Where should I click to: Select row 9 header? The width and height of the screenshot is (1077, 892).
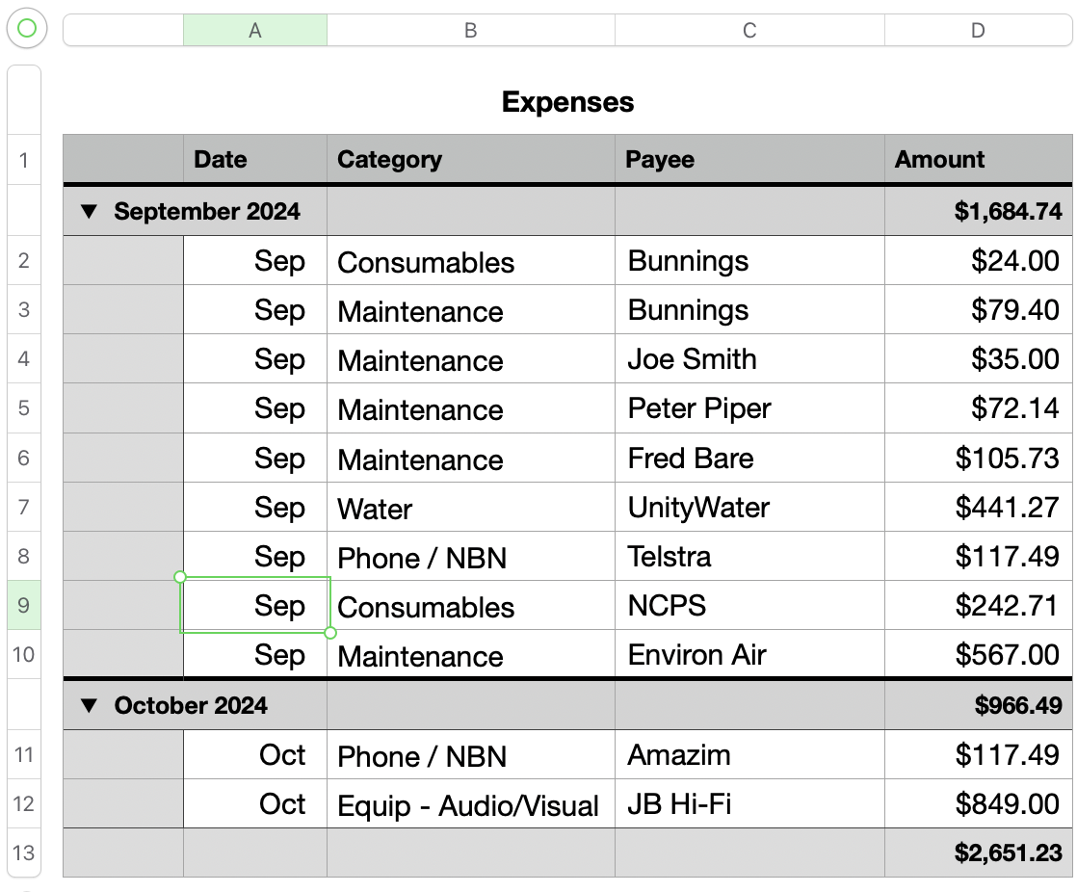coord(24,606)
